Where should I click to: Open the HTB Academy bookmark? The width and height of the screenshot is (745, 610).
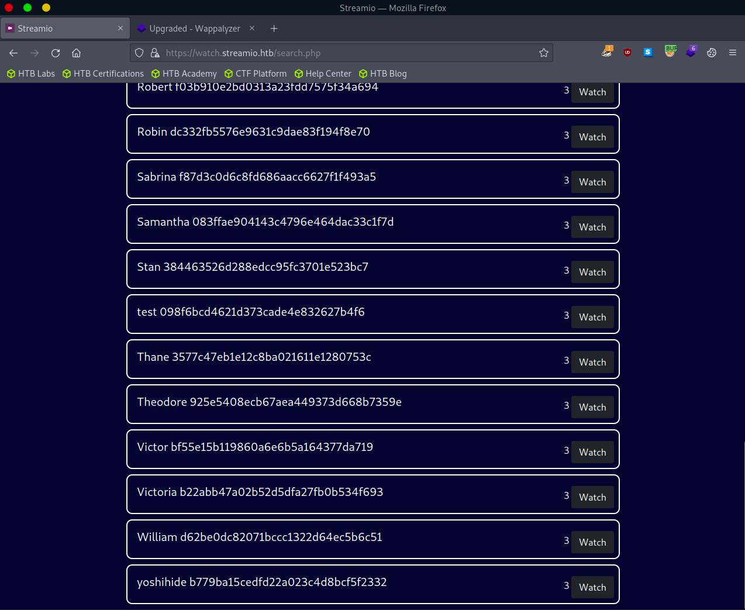(x=184, y=74)
